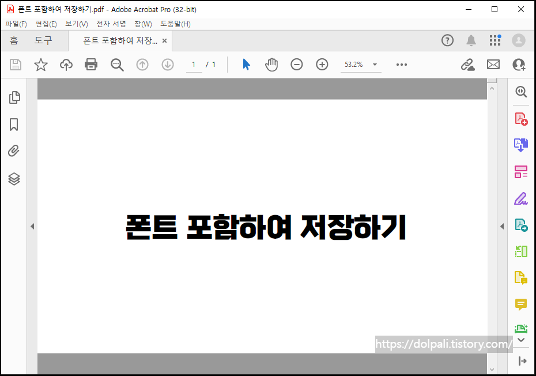Open the Fill & Sign tool
This screenshot has height=376, width=536.
(520, 198)
